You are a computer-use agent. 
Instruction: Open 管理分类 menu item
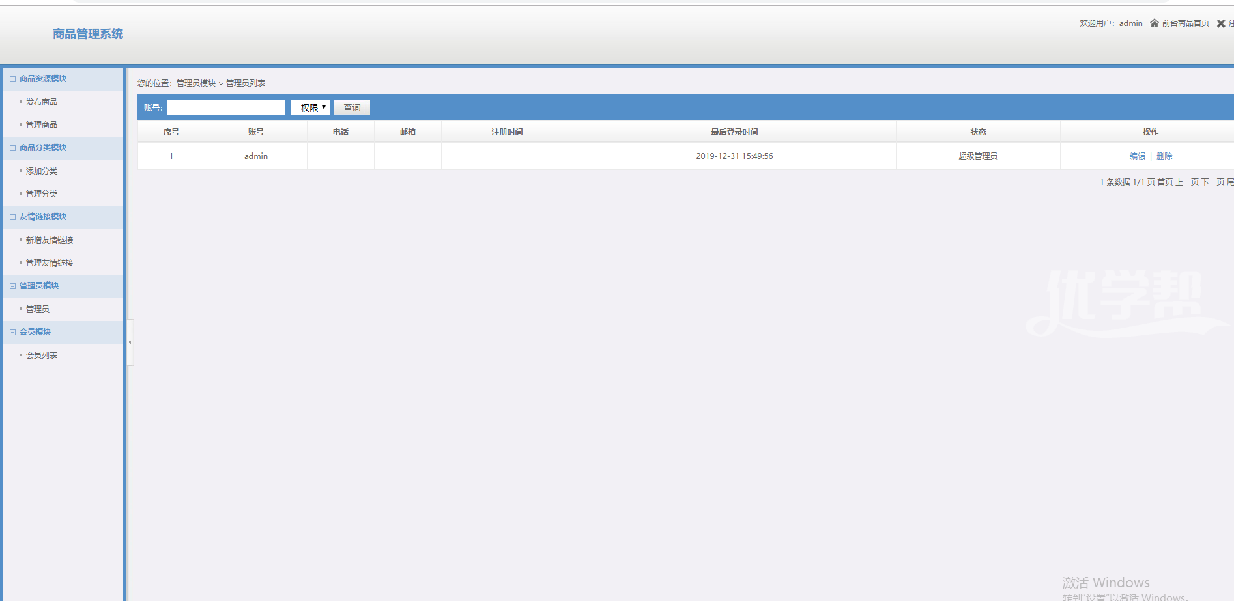point(42,194)
